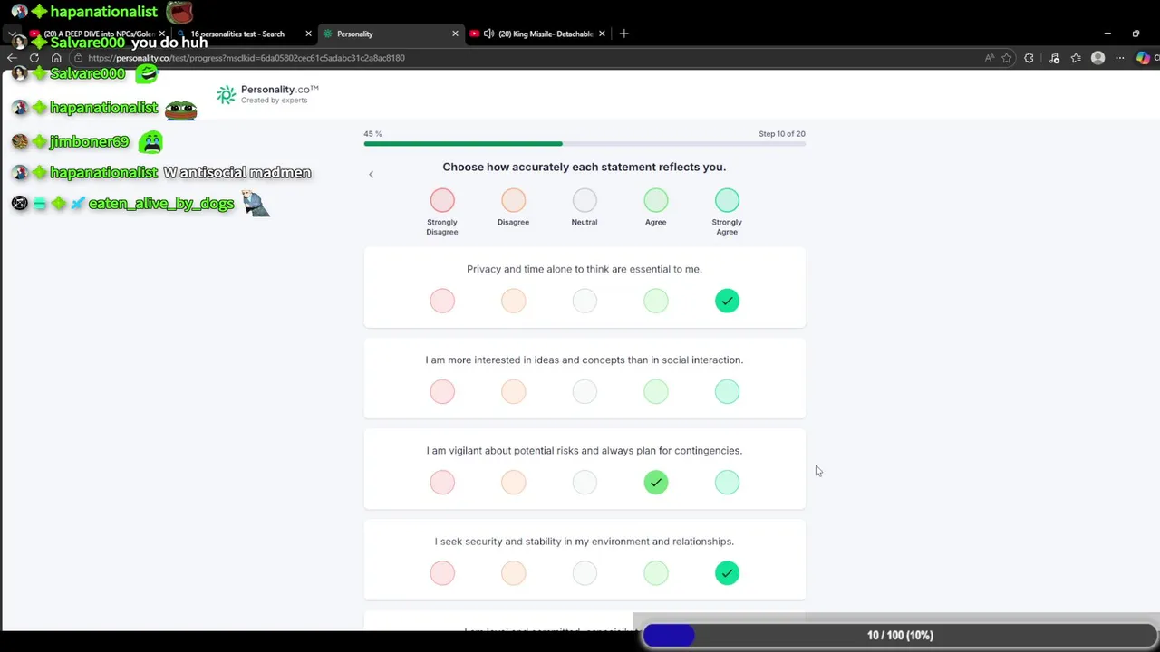The height and width of the screenshot is (652, 1160).
Task: Select Neutral for security and stability statement
Action: tap(585, 572)
